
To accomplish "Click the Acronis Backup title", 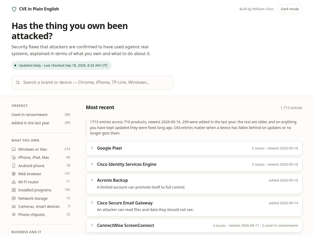I will [x=113, y=180].
